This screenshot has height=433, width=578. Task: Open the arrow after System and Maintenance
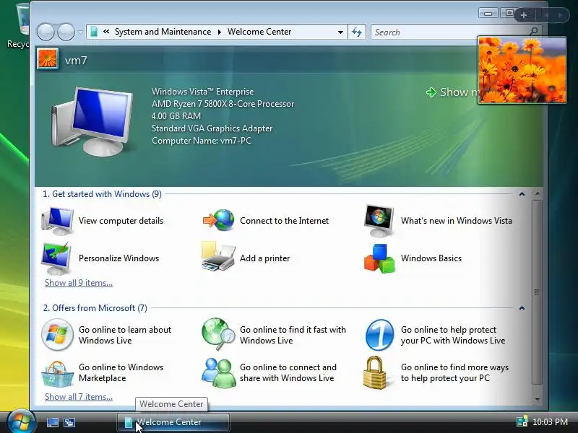(220, 32)
